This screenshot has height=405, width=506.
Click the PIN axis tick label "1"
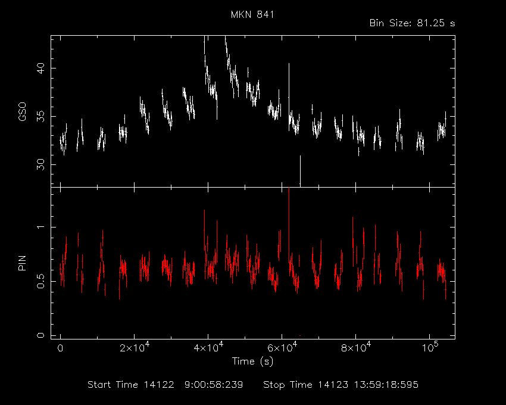pos(40,227)
